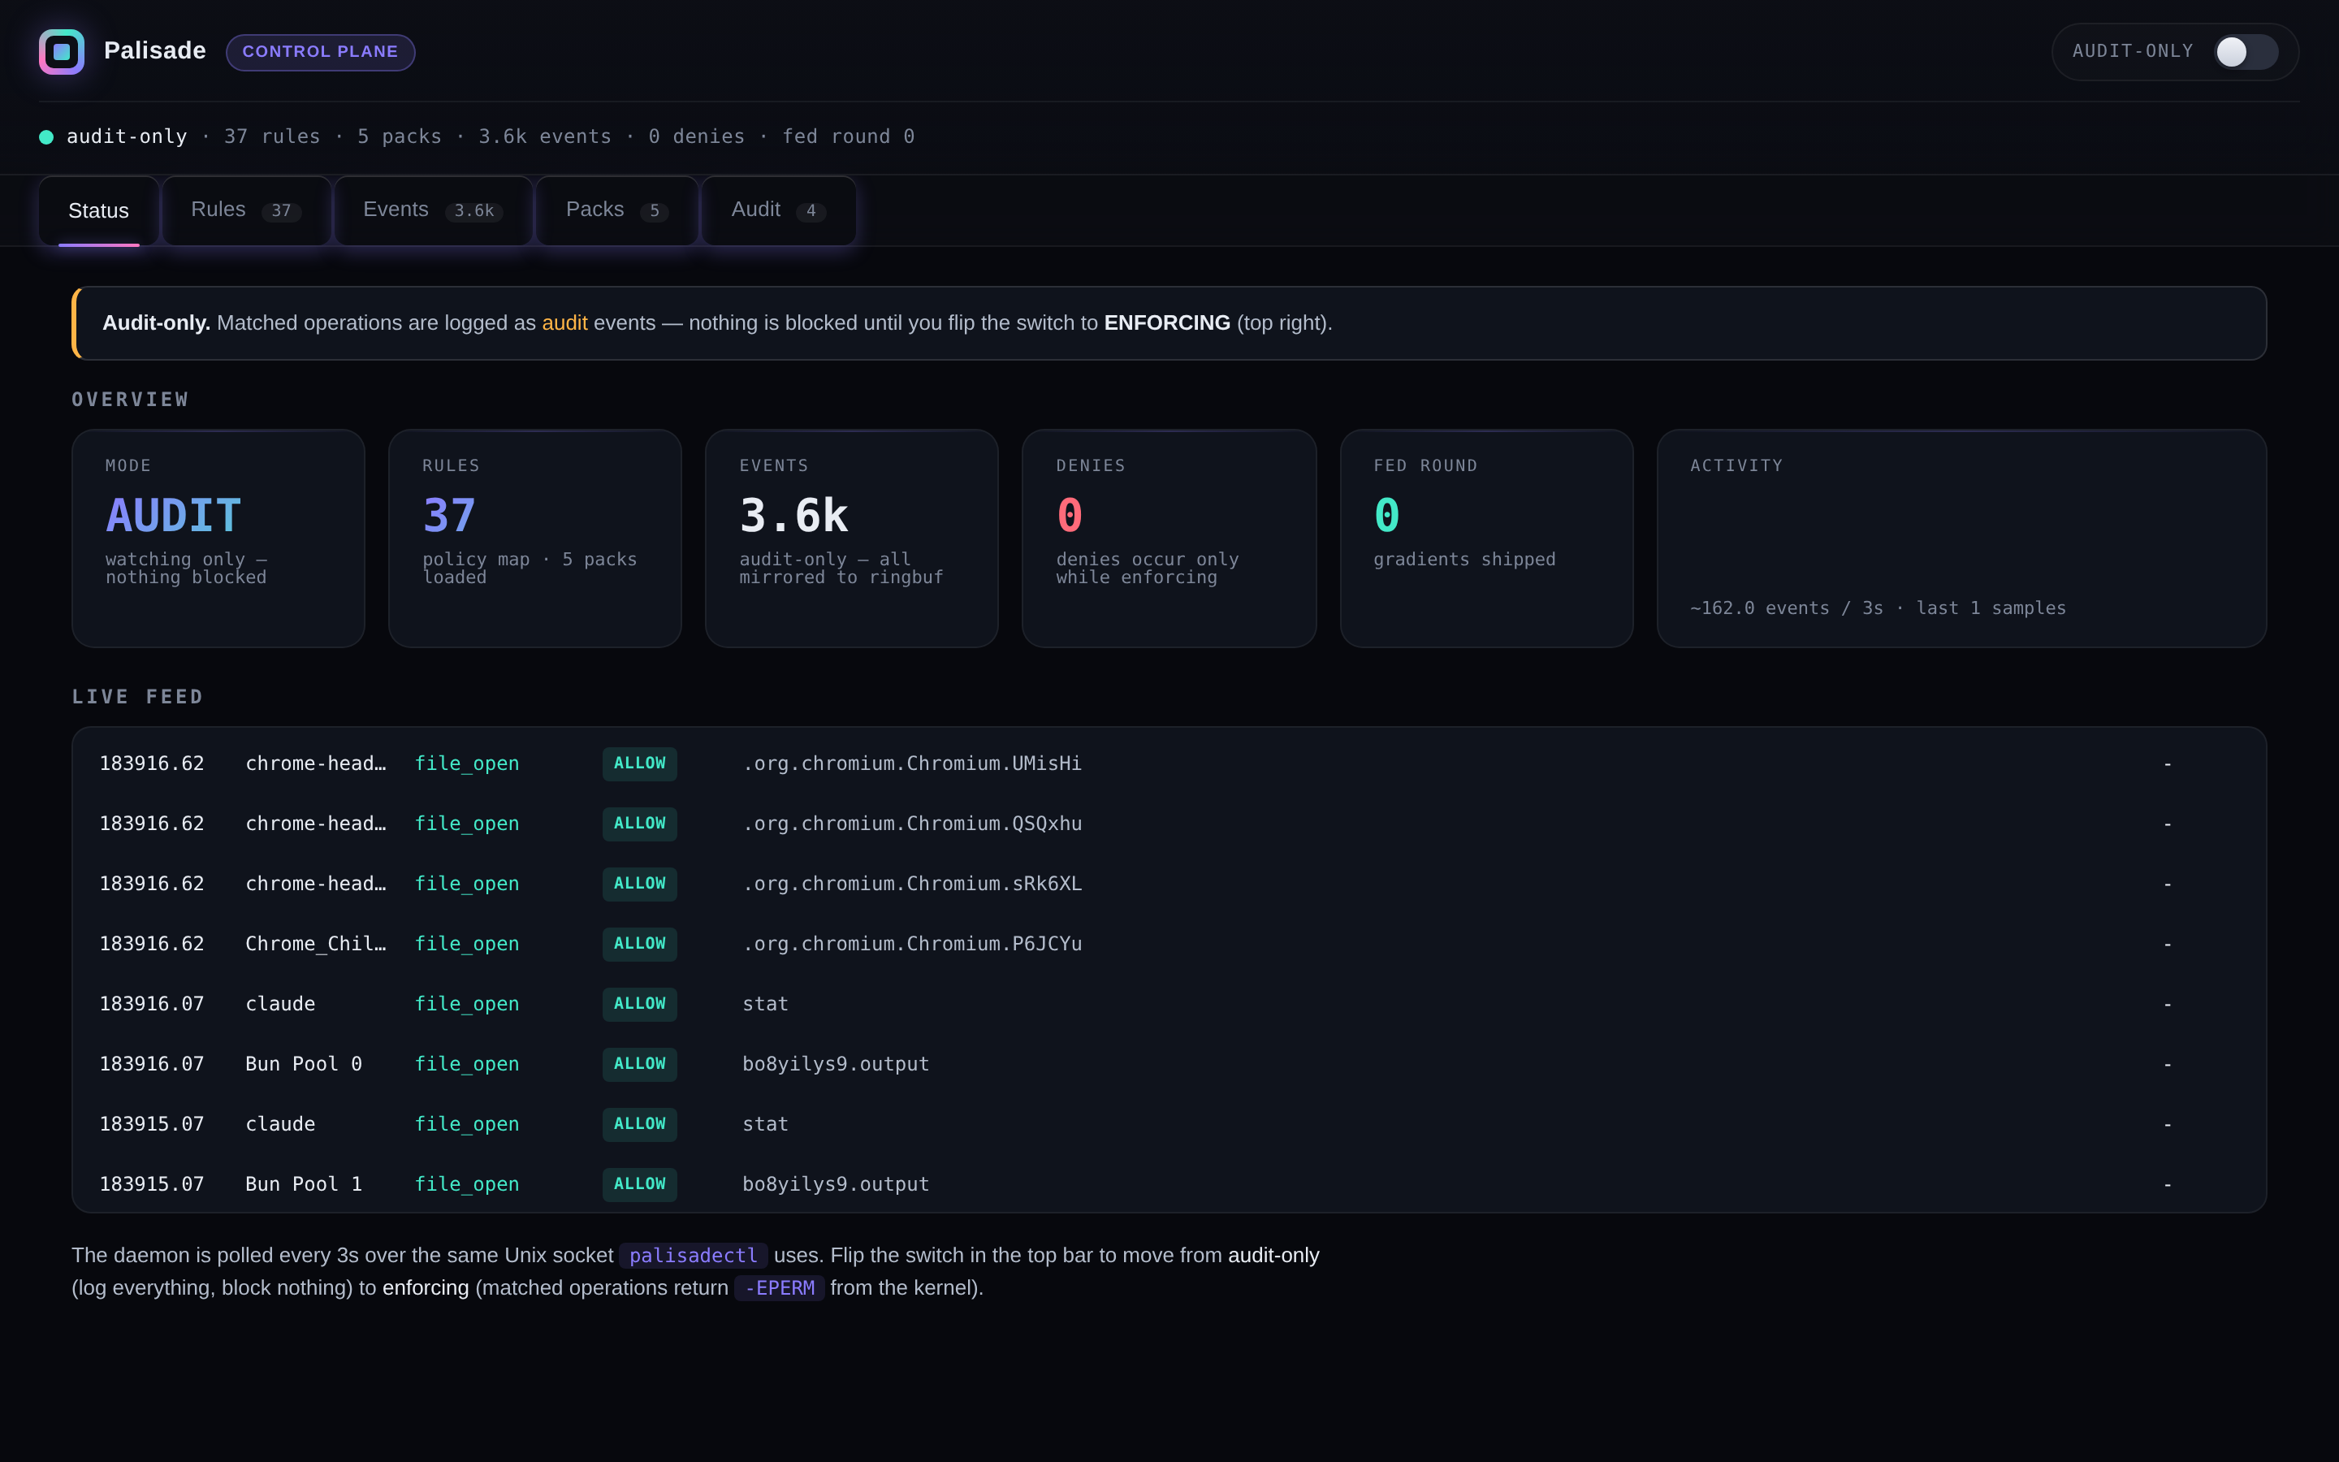Screen dimensions: 2339x1462
Task: Select the .org.chromium.Chromium.P6JCYu feed row
Action: (1169, 944)
